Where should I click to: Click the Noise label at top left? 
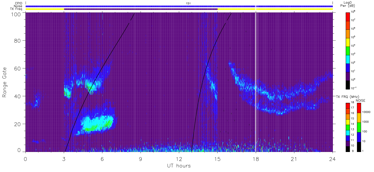(x=18, y=6)
